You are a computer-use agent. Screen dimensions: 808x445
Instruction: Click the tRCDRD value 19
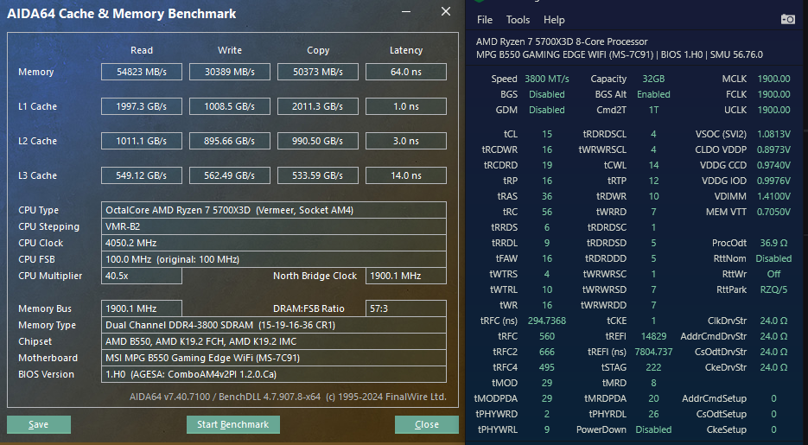[x=547, y=165]
